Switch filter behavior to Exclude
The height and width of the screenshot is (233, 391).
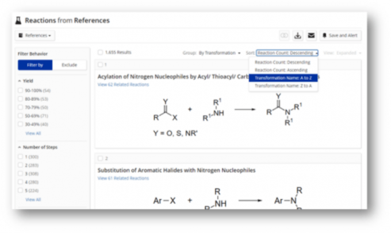(x=70, y=65)
